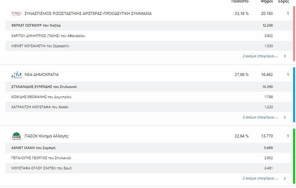Select the ΠΑΣΟΚ-Κίνημα Αλλαγής party title
296x188 pixels.
(47, 136)
